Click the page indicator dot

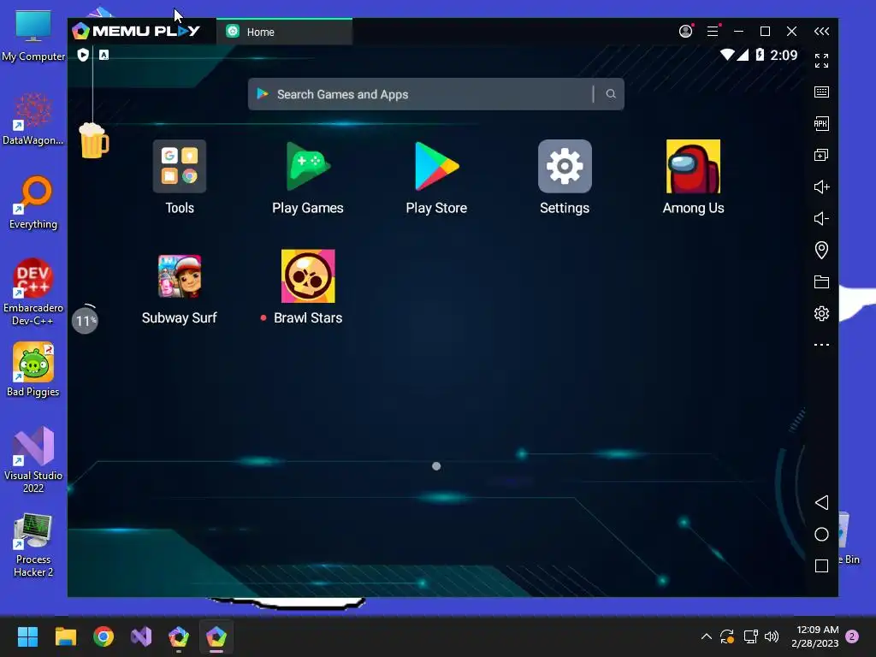pyautogui.click(x=436, y=466)
